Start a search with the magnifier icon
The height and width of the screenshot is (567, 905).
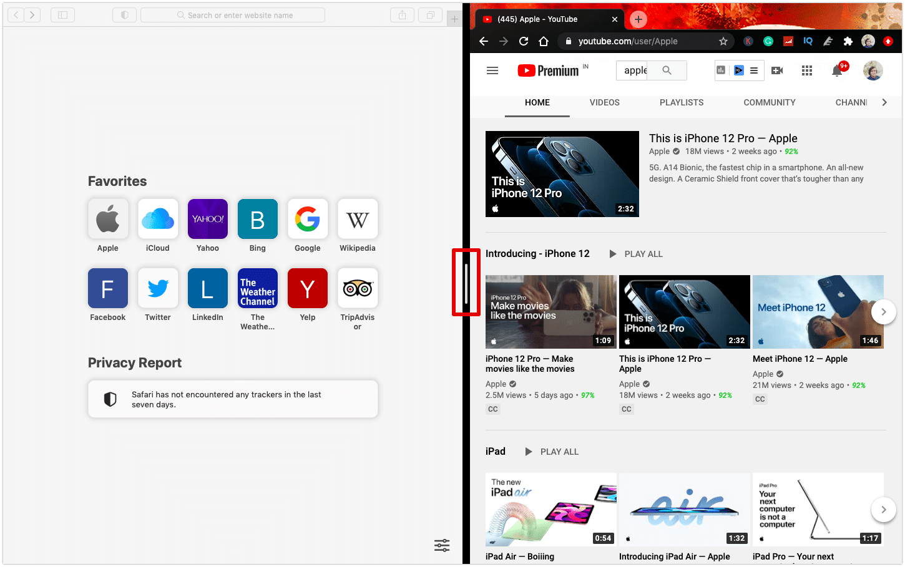pos(667,70)
